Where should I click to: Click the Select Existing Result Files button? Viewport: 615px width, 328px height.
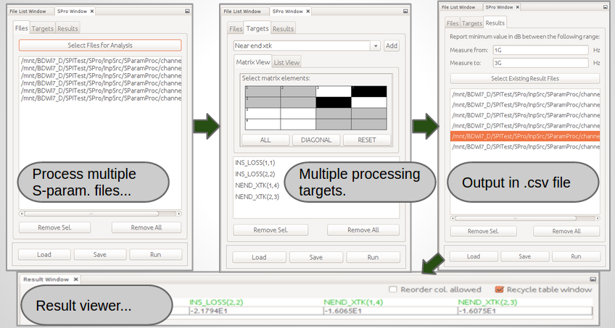tap(524, 78)
